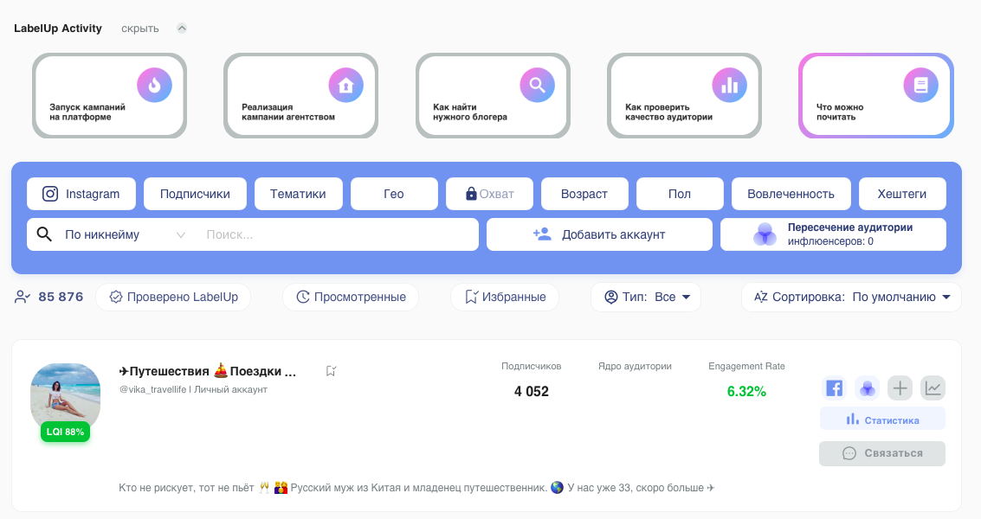Expand the Тип: Все dropdown

point(646,297)
